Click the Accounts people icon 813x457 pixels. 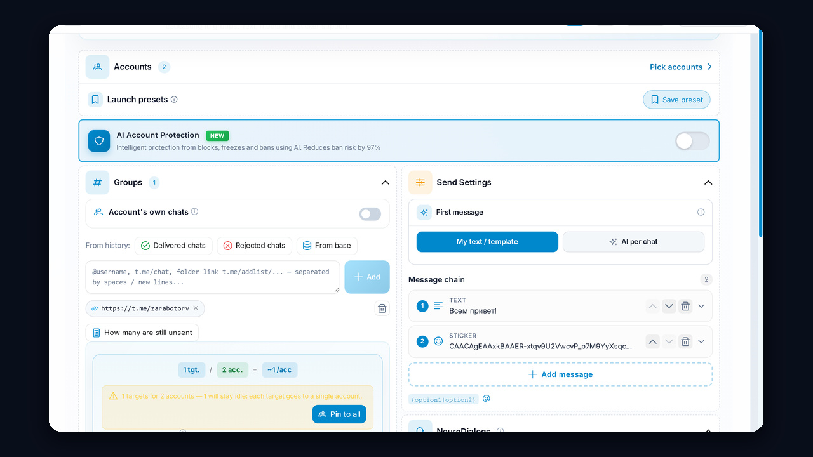click(97, 67)
